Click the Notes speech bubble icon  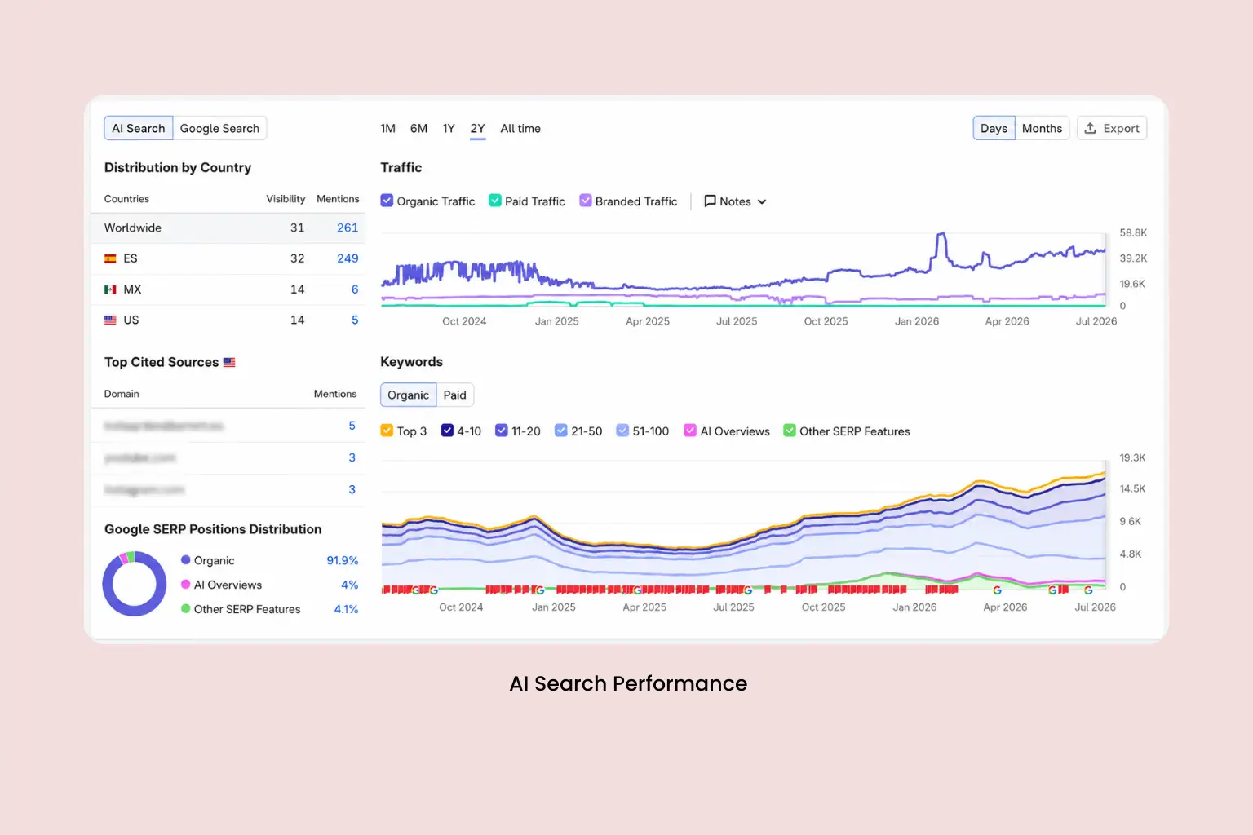pyautogui.click(x=710, y=201)
